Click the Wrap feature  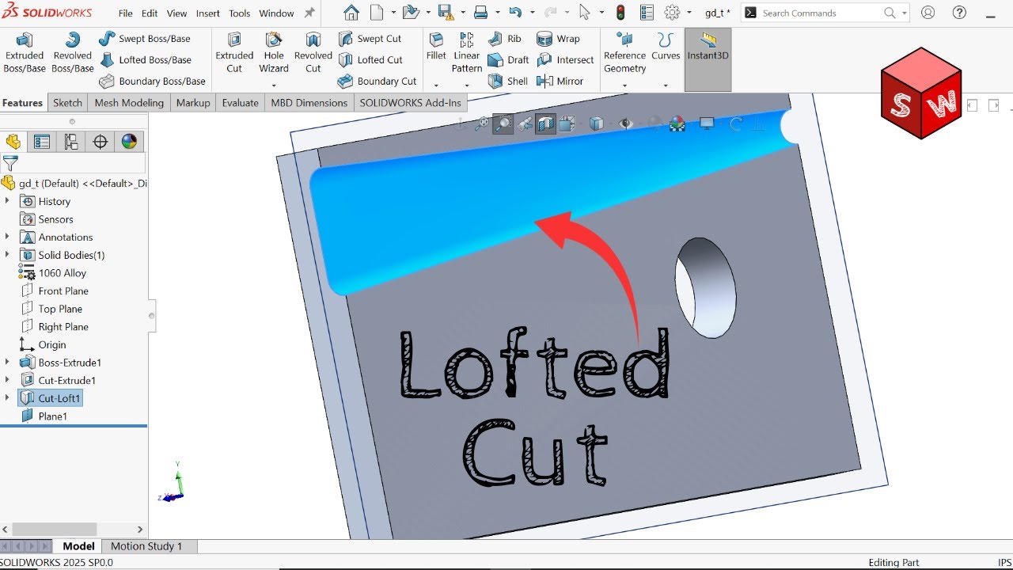click(x=558, y=38)
